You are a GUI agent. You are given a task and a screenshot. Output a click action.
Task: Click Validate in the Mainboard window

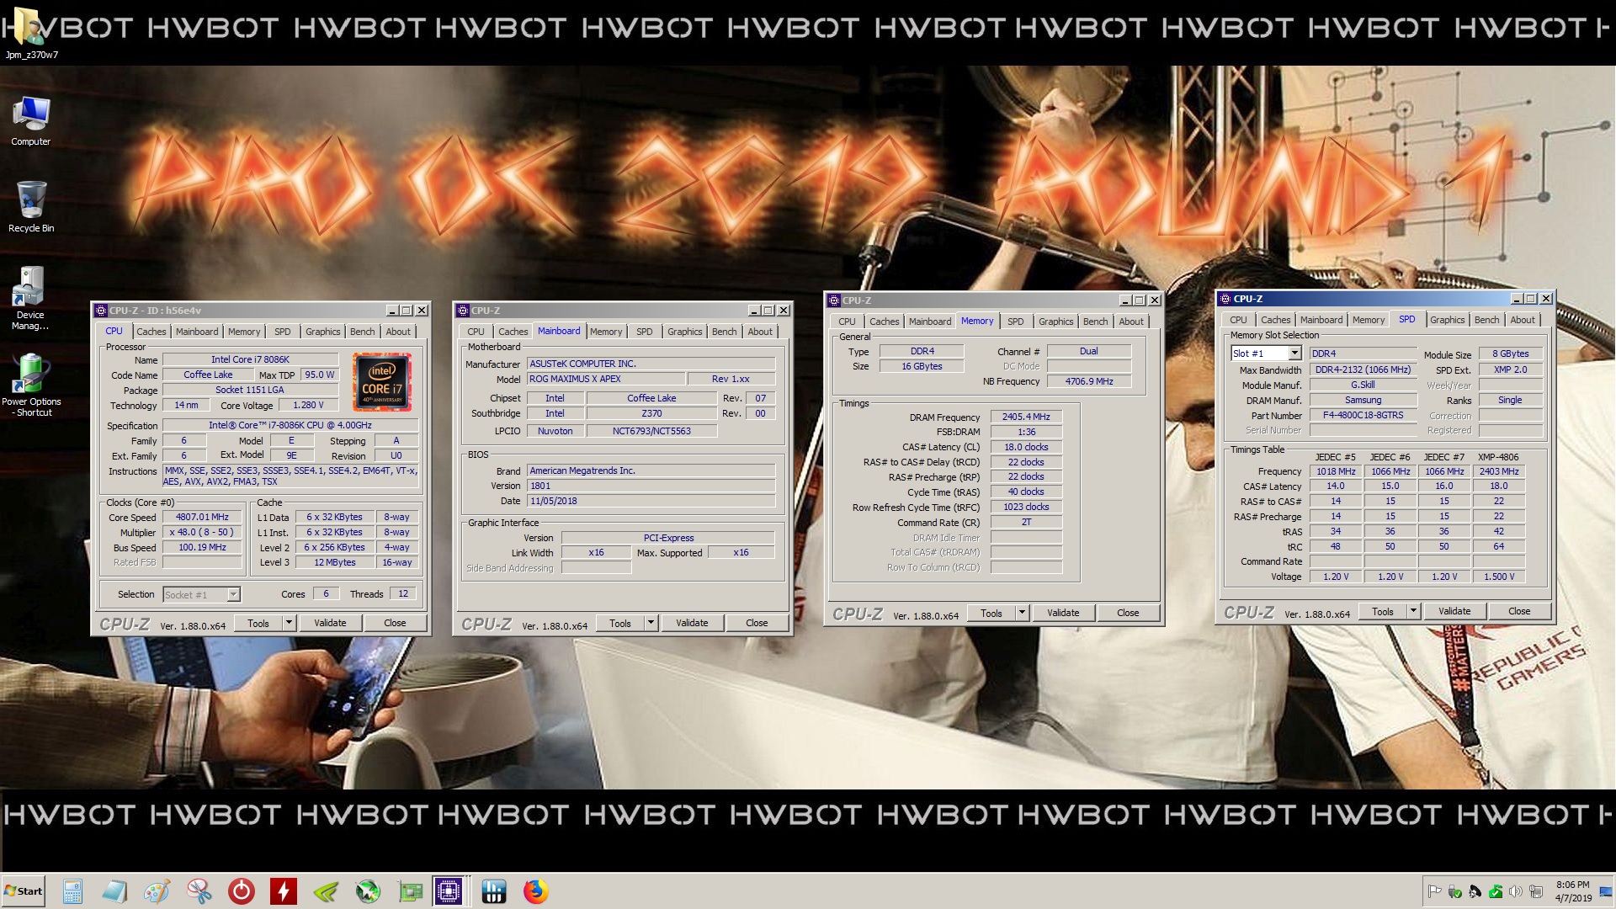[692, 623]
